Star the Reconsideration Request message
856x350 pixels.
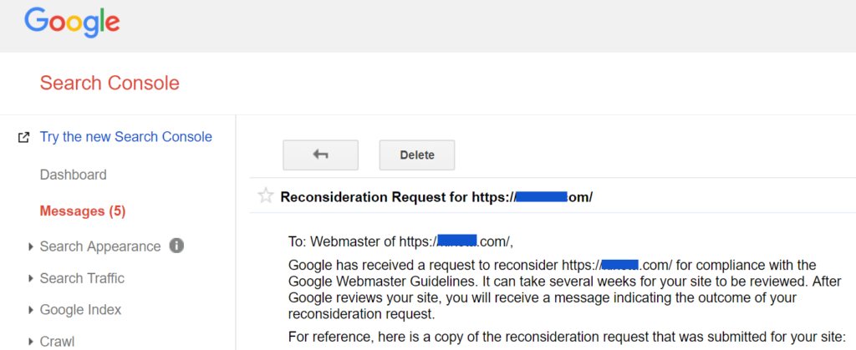tap(266, 196)
